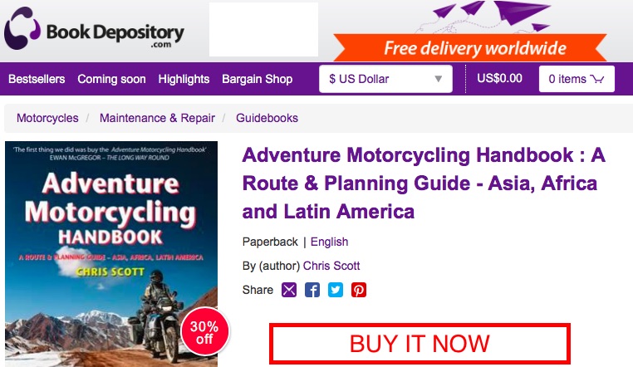
Task: Visit the Bargain Shop
Action: click(257, 80)
